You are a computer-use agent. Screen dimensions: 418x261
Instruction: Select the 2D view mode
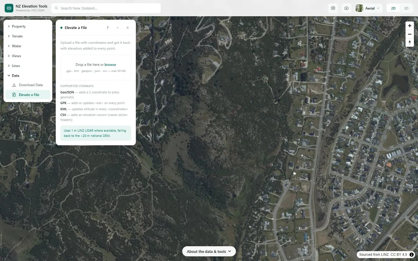(x=393, y=8)
